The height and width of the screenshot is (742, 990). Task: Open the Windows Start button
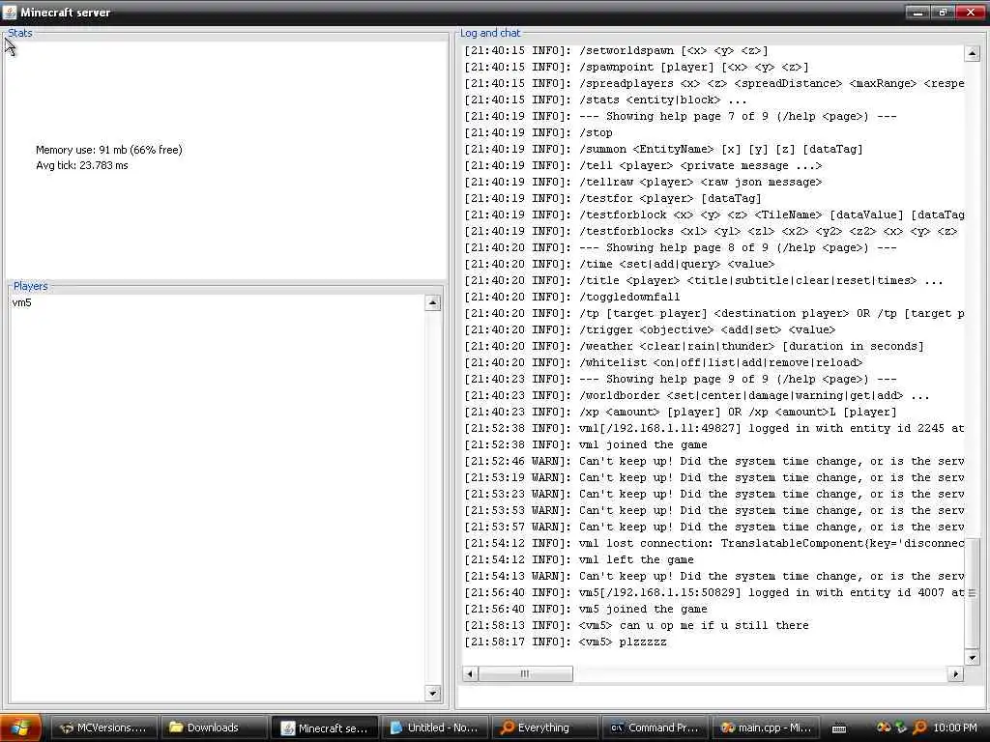21,728
